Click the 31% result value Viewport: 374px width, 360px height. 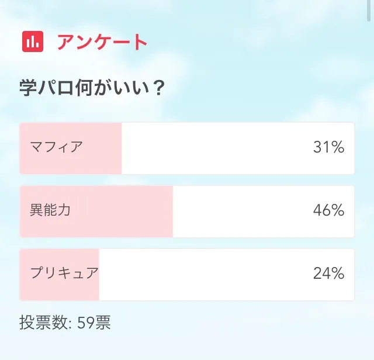point(328,148)
